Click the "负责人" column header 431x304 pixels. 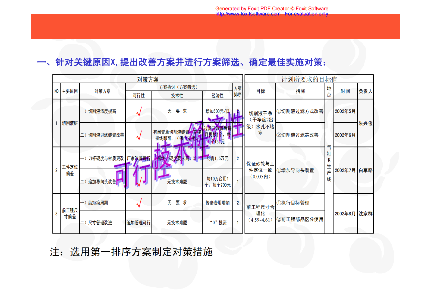(365, 91)
